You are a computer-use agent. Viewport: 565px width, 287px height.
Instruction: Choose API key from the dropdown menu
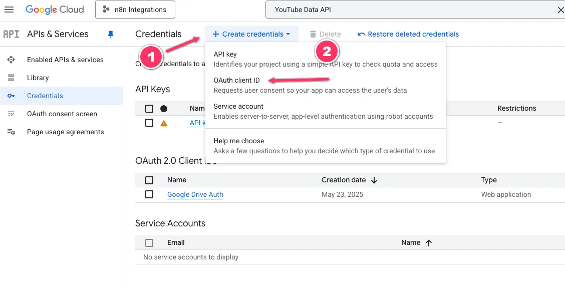coord(326,59)
